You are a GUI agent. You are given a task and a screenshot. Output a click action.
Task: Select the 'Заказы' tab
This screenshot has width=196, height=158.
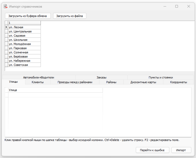pos(101,77)
